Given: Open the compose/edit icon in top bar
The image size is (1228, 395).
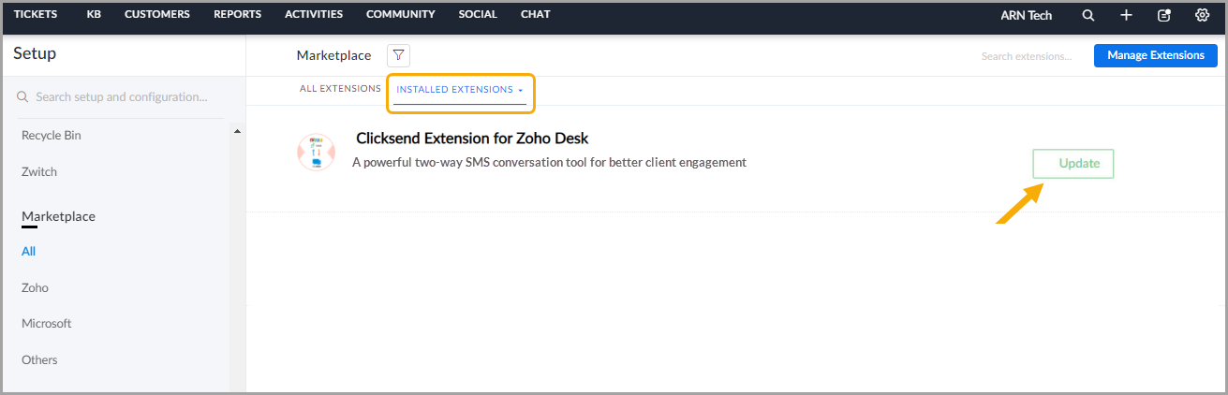Looking at the screenshot, I should click(x=1164, y=15).
